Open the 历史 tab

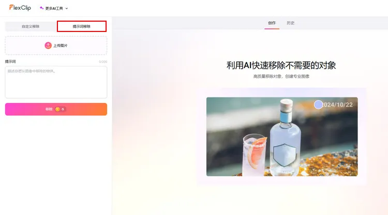click(x=291, y=23)
